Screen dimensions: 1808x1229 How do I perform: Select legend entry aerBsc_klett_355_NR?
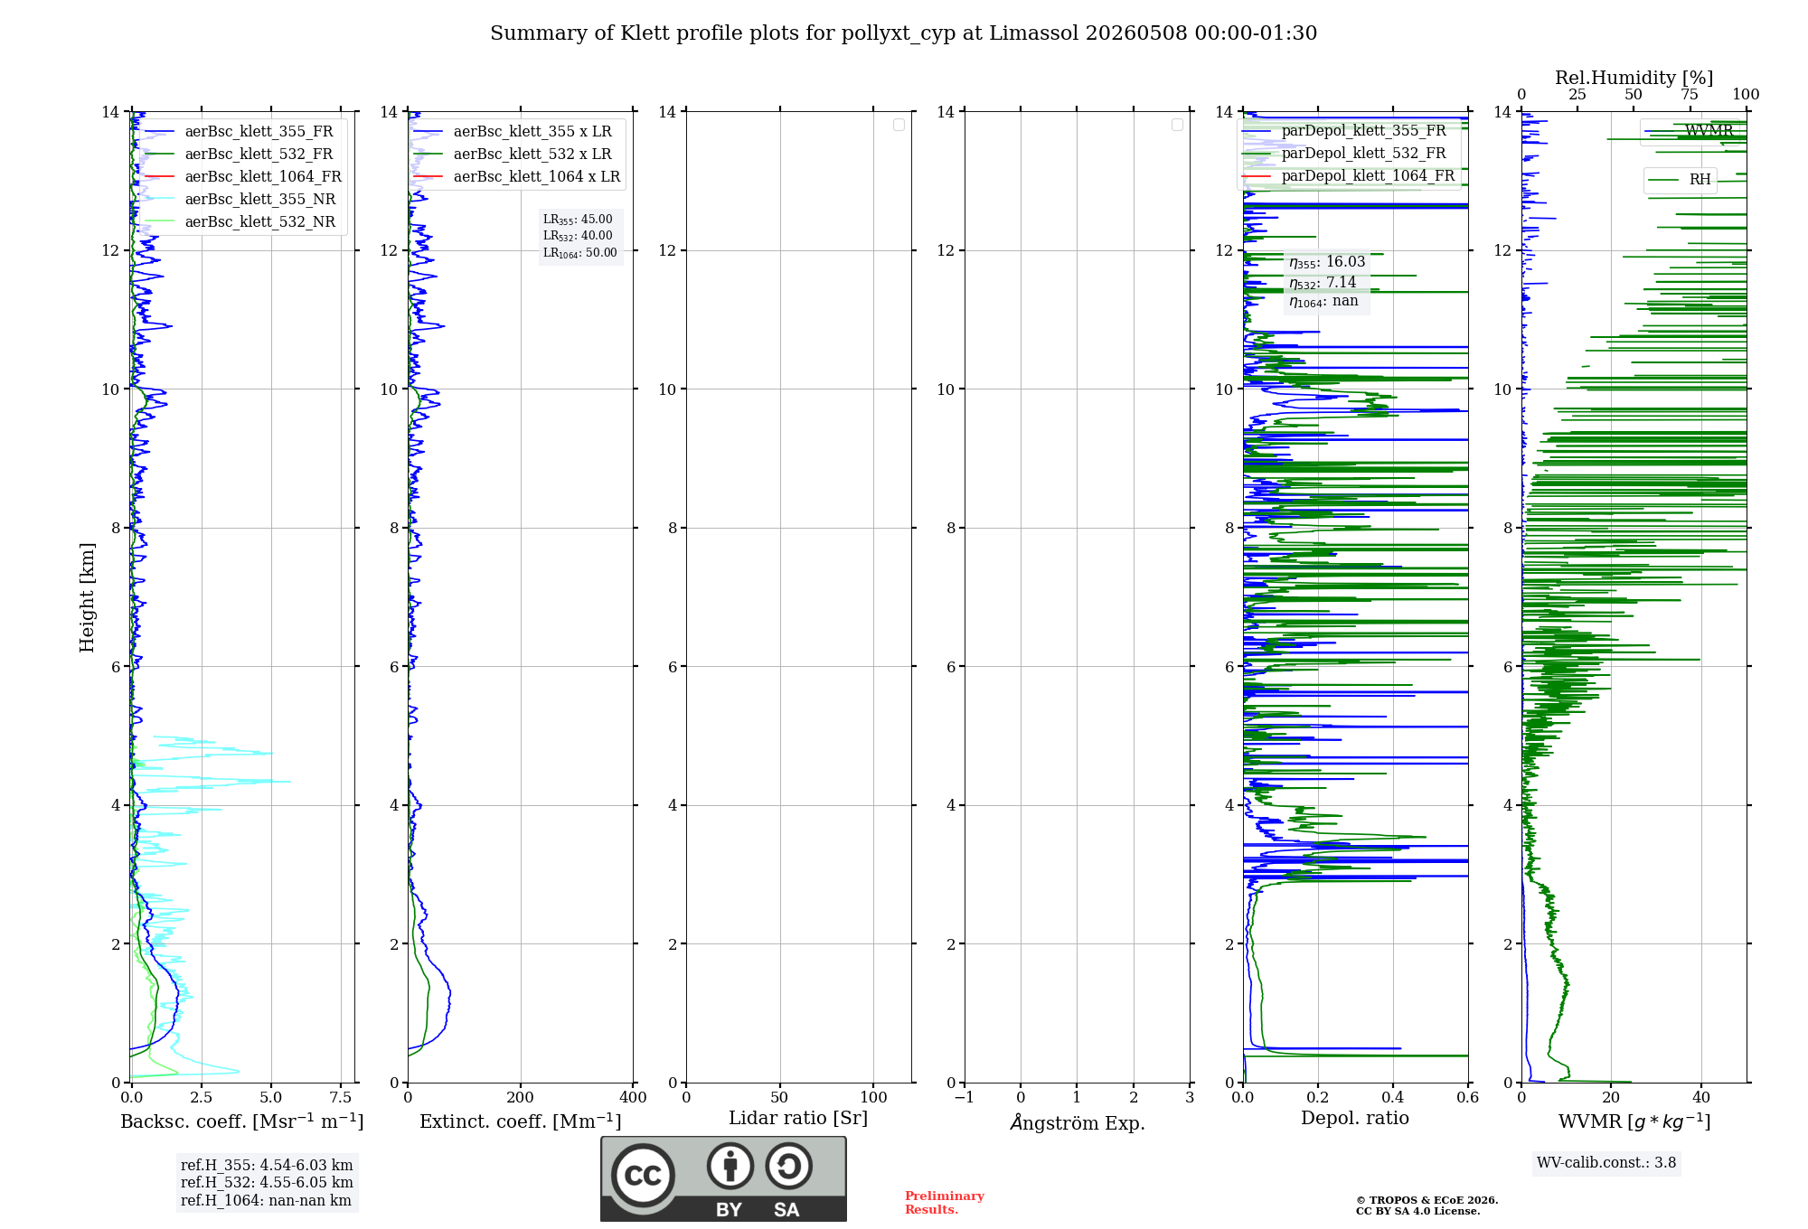coord(241,200)
